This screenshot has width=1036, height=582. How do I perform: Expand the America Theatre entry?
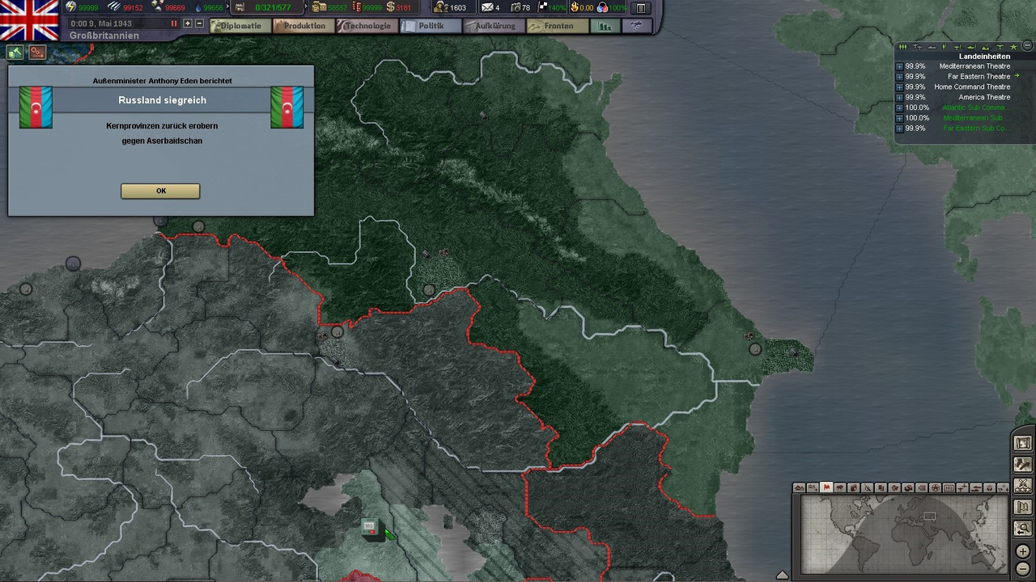click(899, 98)
